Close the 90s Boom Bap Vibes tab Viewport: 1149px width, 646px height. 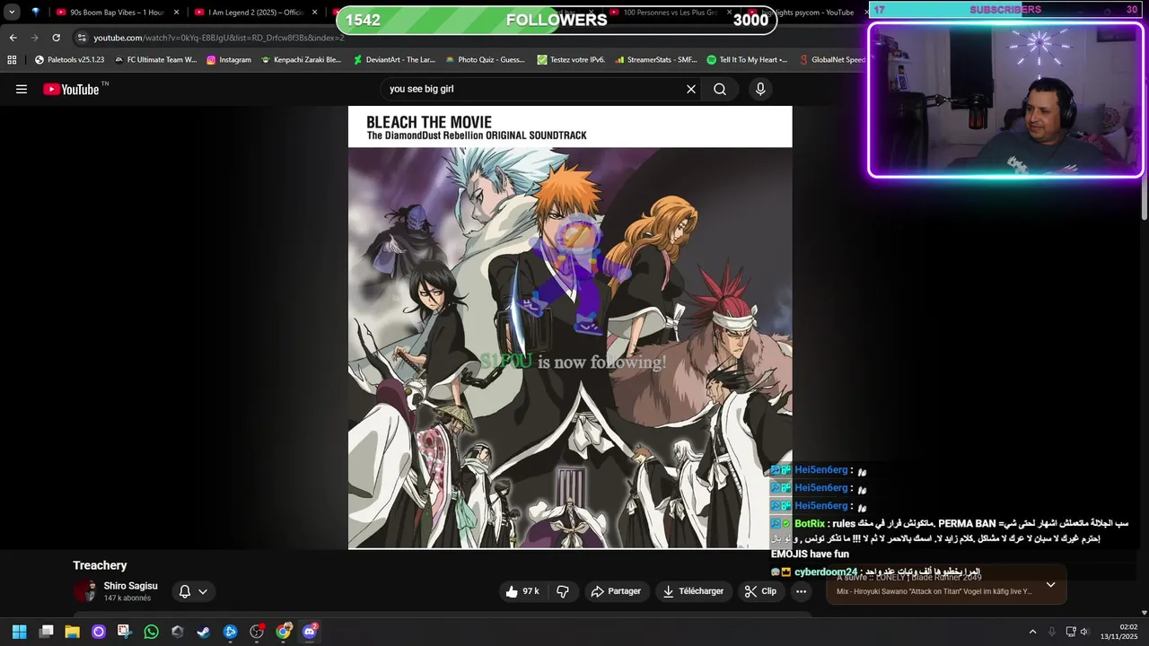(176, 13)
